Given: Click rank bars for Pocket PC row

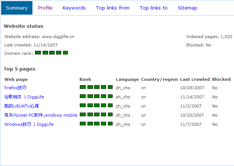Looking at the screenshot, I should coord(96,114).
